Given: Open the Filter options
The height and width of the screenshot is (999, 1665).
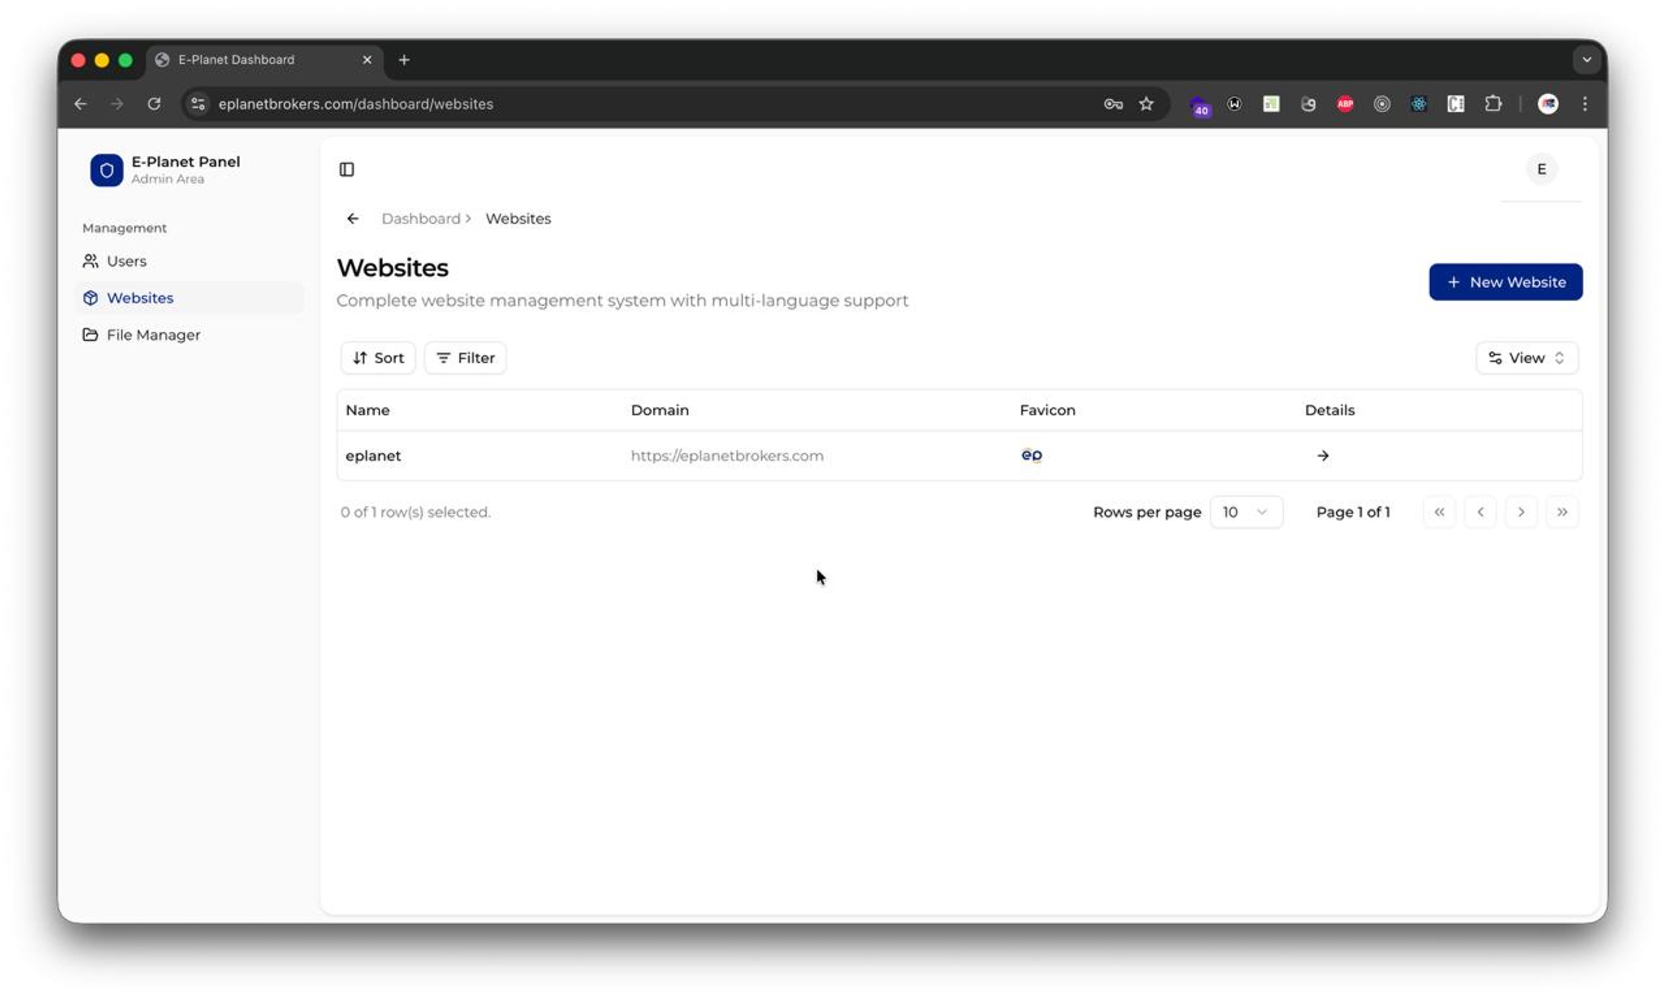Looking at the screenshot, I should [x=465, y=357].
